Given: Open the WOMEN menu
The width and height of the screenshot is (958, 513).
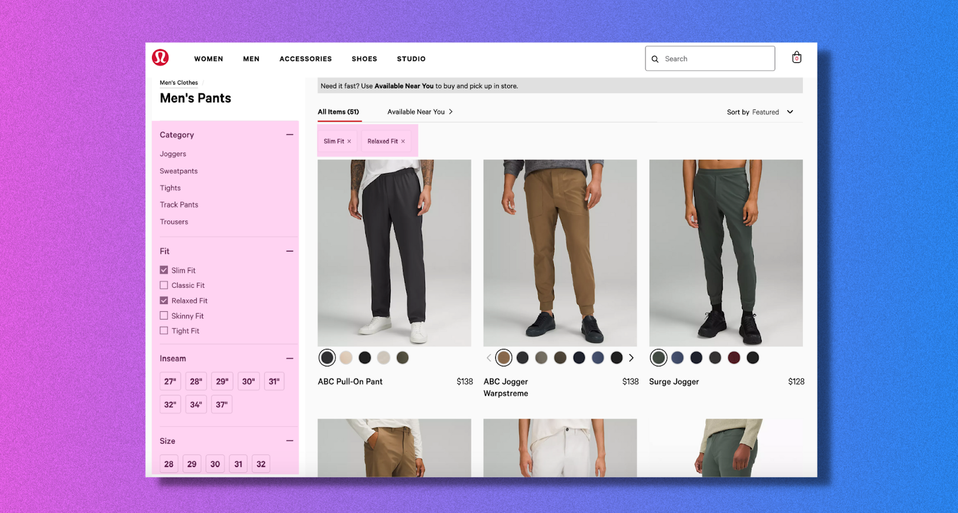Looking at the screenshot, I should [x=208, y=59].
